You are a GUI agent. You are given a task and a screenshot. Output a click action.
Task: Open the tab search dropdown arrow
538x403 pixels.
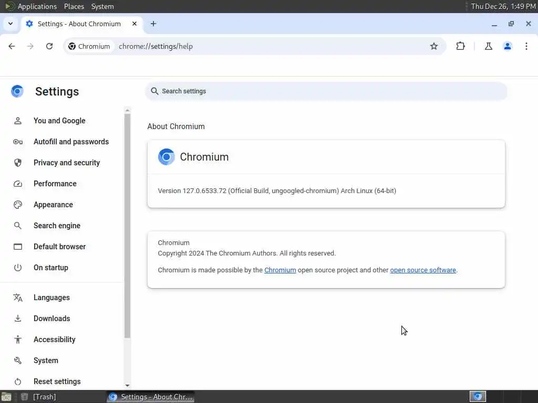[11, 24]
